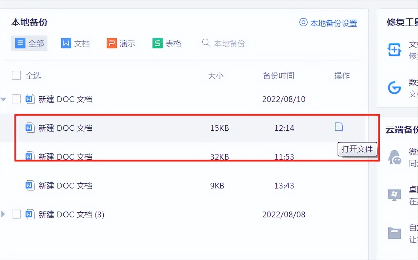The image size is (418, 260).
Task: Collapse the 2022/08/10 backup group
Action: (x=3, y=99)
